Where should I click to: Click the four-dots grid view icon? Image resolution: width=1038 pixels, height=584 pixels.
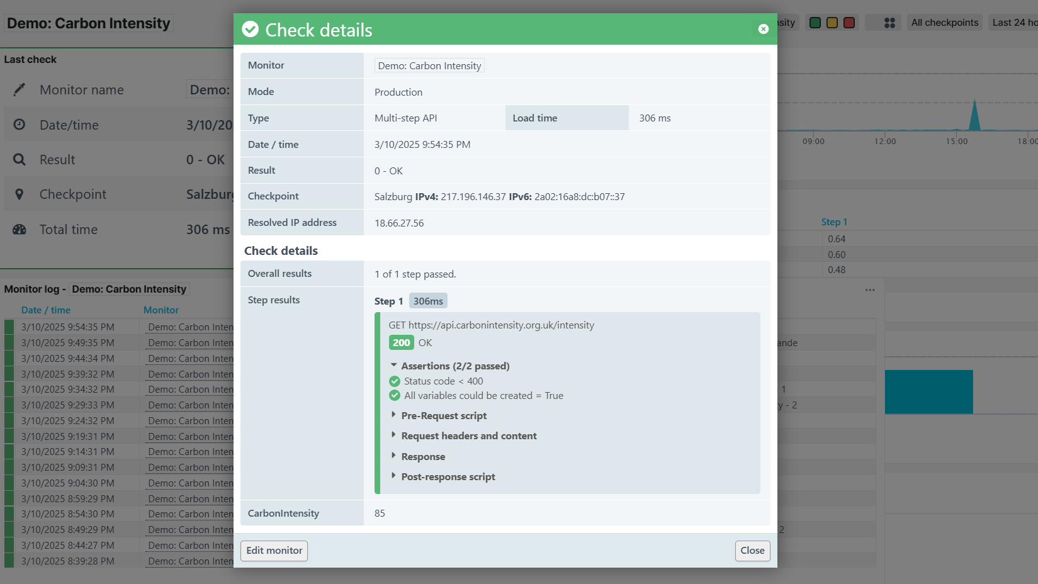click(889, 23)
